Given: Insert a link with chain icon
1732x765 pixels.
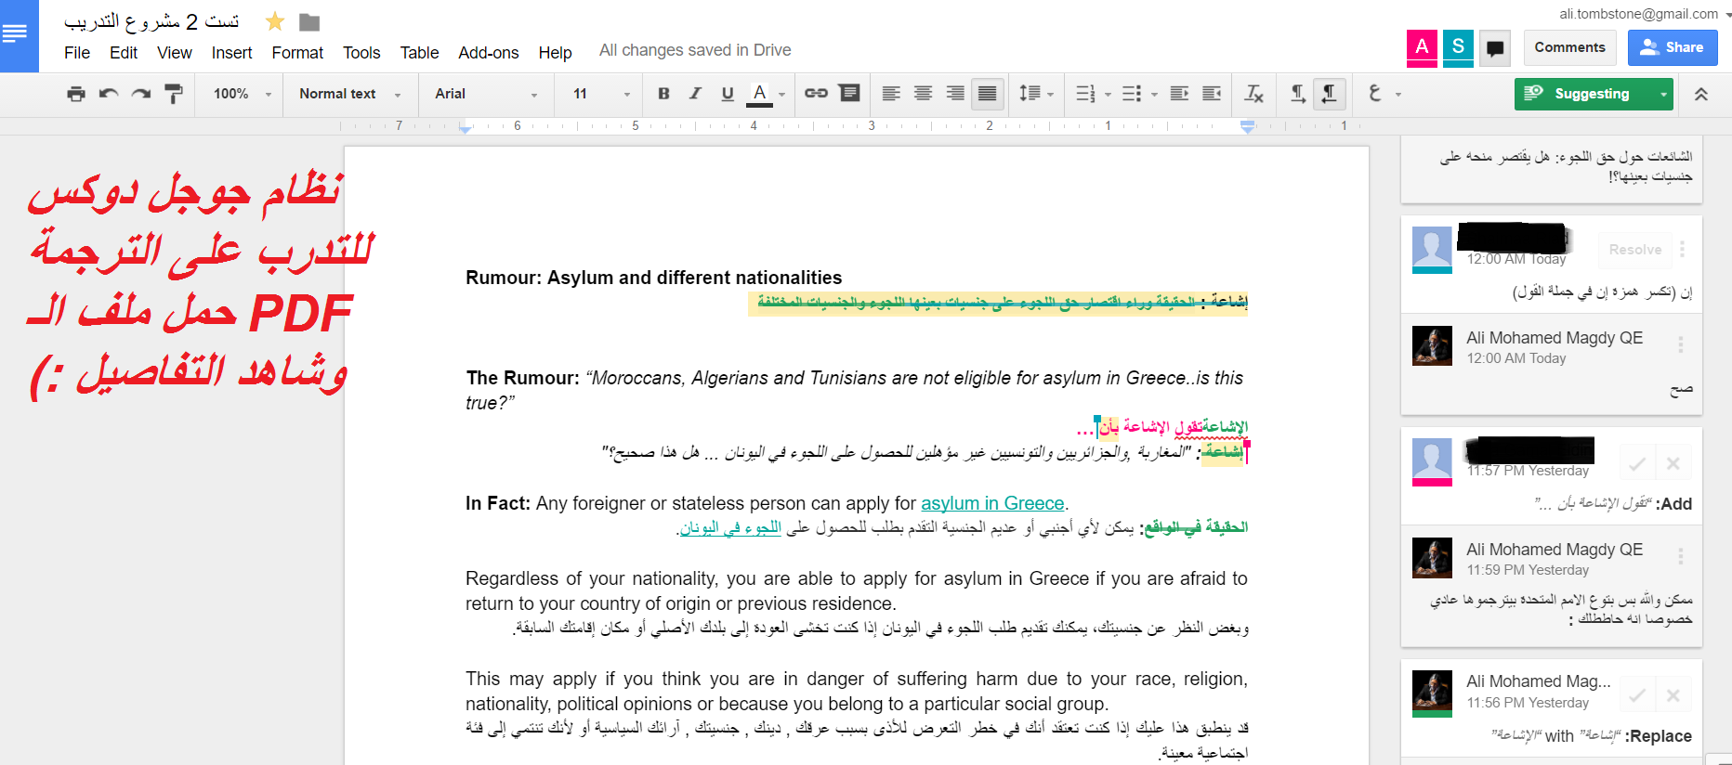Looking at the screenshot, I should click(816, 94).
